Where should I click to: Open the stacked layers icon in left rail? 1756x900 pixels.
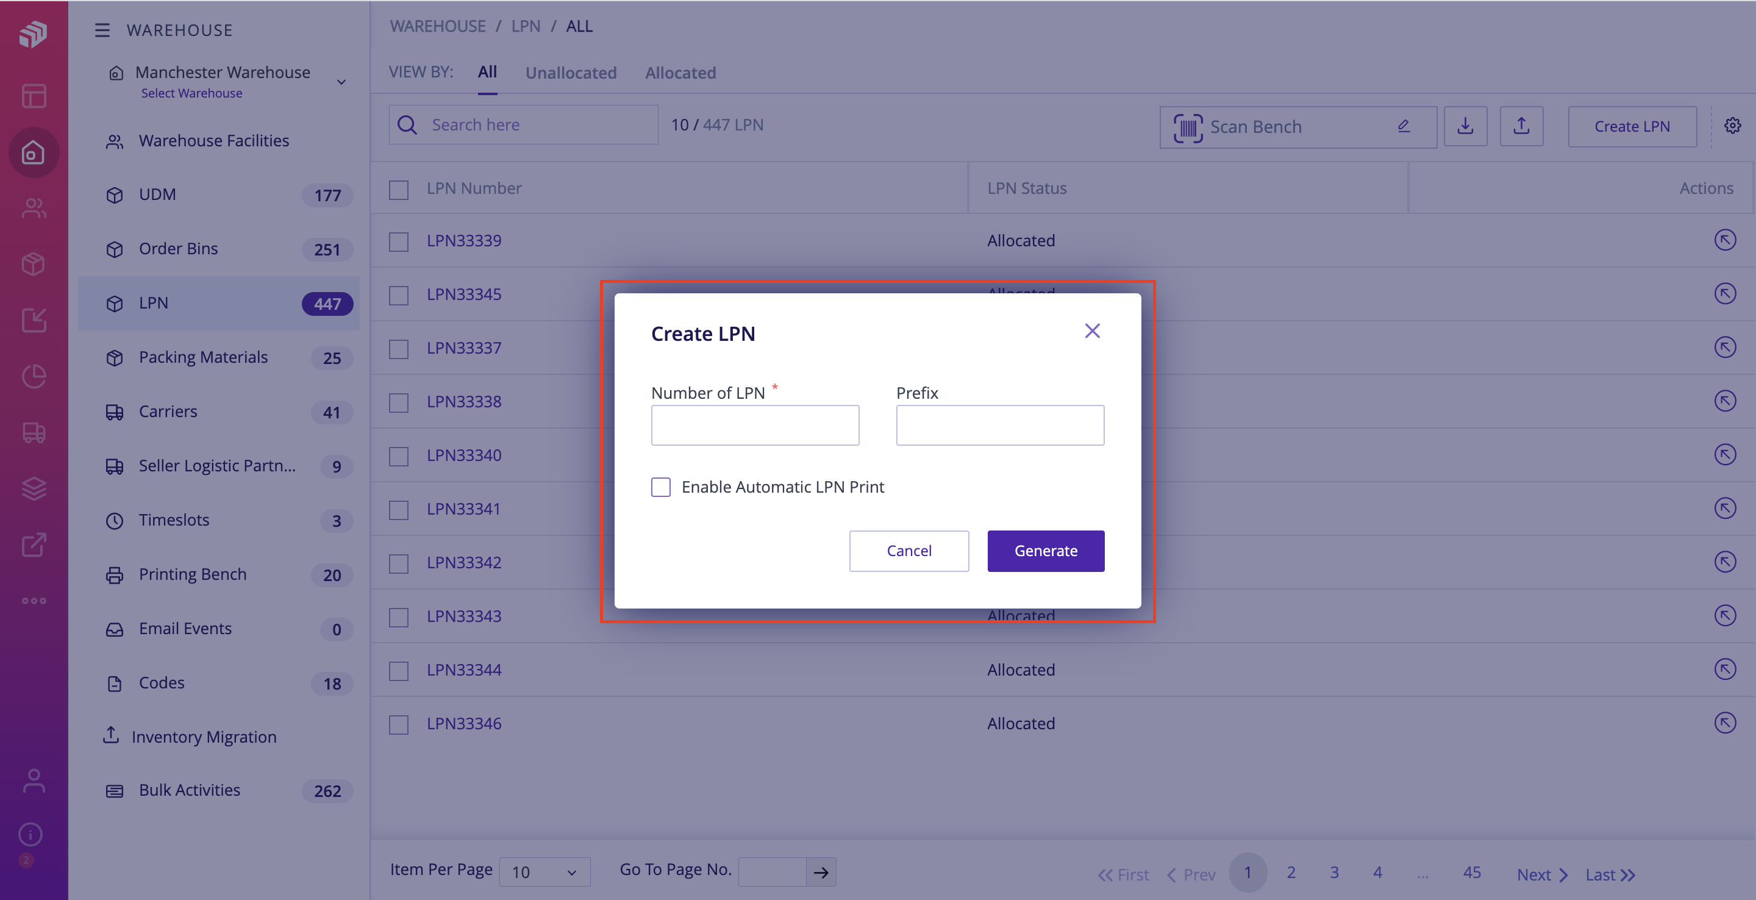(34, 489)
